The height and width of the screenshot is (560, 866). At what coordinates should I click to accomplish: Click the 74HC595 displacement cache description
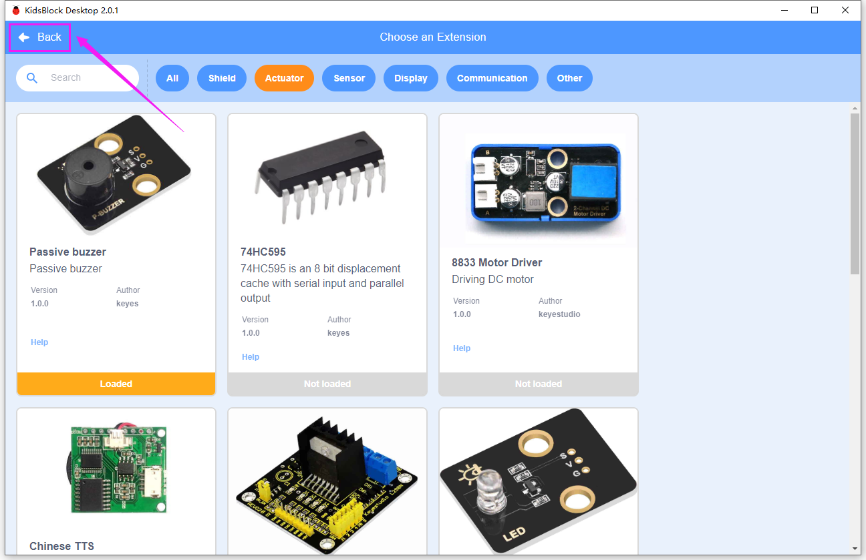click(x=322, y=283)
